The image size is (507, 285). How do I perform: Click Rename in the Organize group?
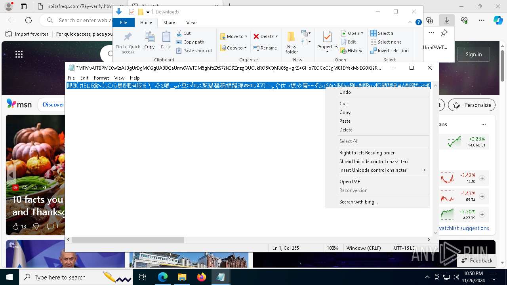tap(265, 48)
